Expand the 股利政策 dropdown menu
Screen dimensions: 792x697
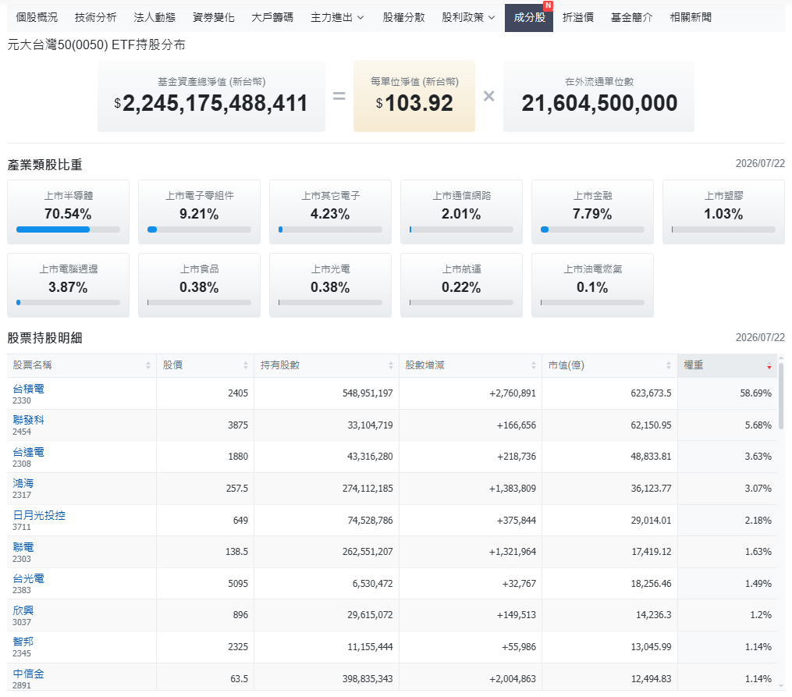coord(468,17)
